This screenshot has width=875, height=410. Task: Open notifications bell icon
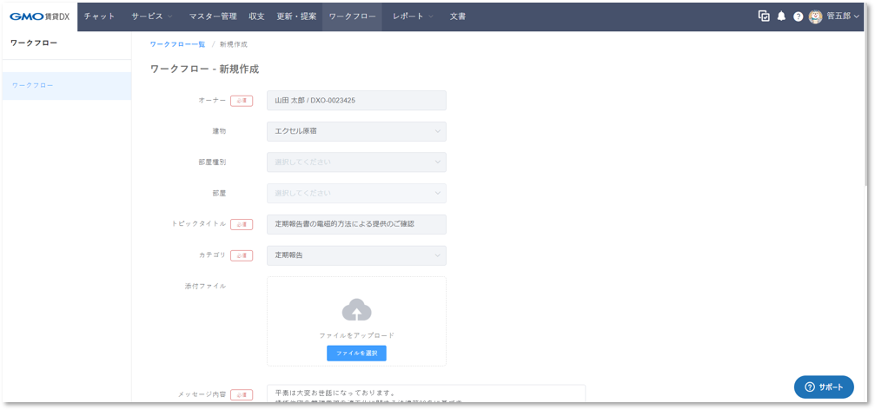pos(781,17)
